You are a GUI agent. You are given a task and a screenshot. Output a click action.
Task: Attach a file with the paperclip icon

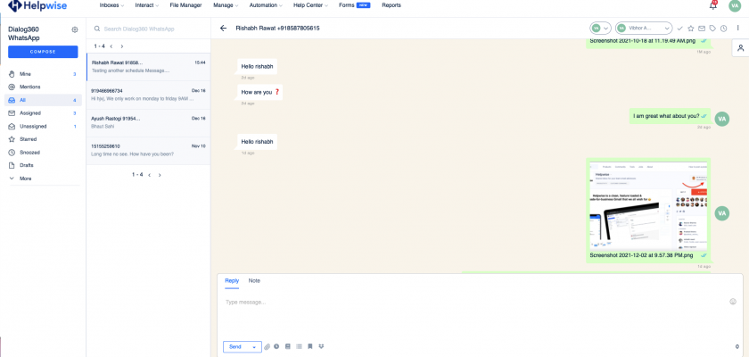pos(267,346)
